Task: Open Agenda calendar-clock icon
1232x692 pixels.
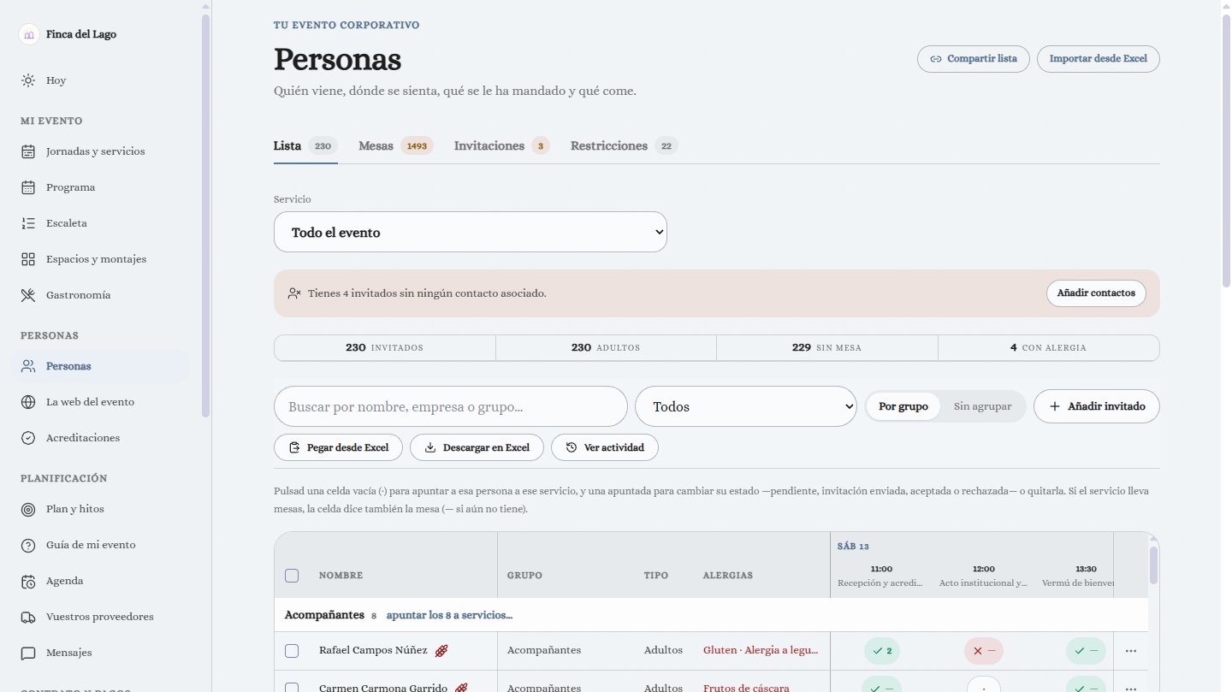Action: (x=28, y=581)
